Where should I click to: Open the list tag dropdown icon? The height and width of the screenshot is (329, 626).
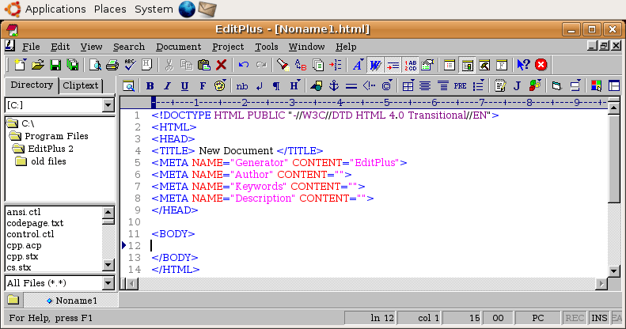478,85
